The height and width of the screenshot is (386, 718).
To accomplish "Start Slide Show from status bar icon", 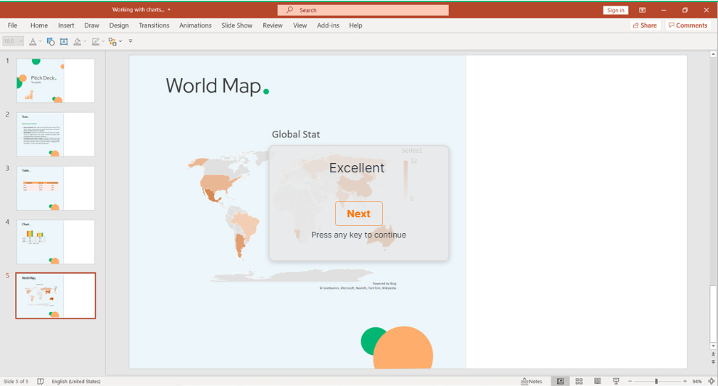I will 616,381.
